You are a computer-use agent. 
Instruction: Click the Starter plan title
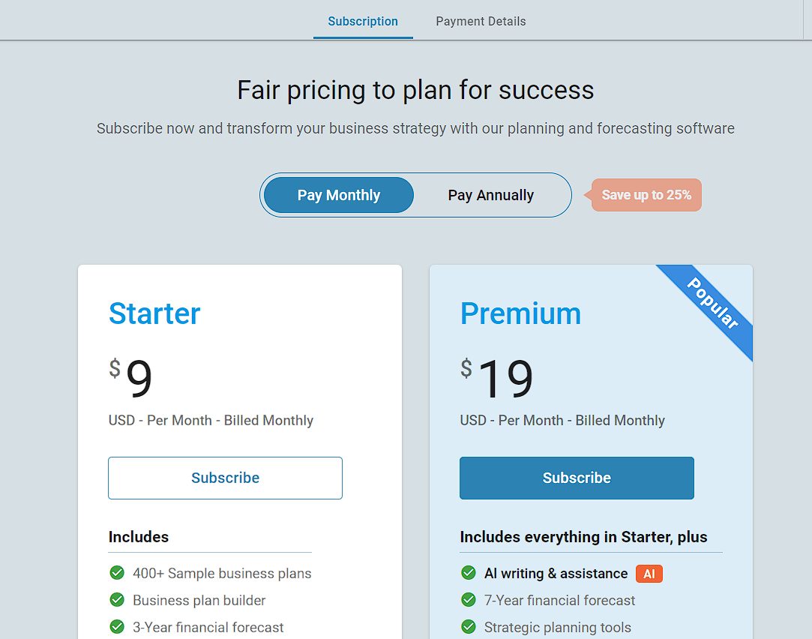pos(154,313)
